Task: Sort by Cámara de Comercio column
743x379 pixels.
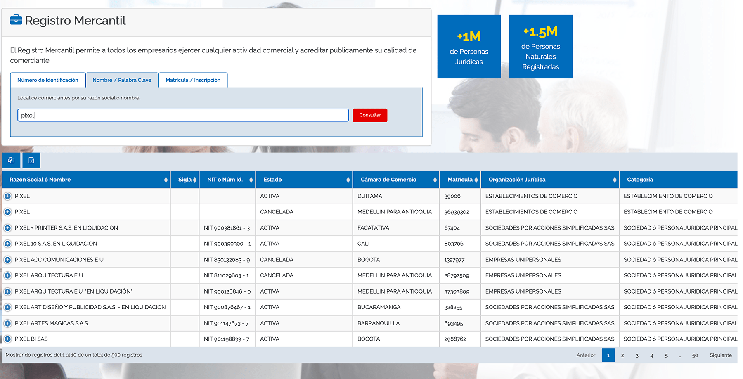Action: click(x=396, y=180)
